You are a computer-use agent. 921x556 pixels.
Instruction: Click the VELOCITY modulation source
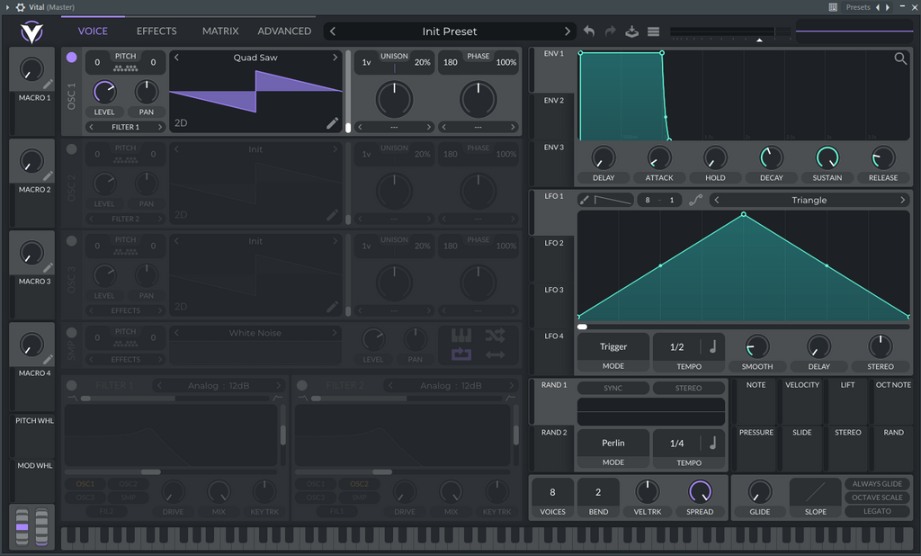point(802,401)
